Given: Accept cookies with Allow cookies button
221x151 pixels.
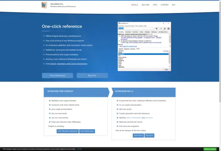Looking at the screenshot, I should pos(210,149).
